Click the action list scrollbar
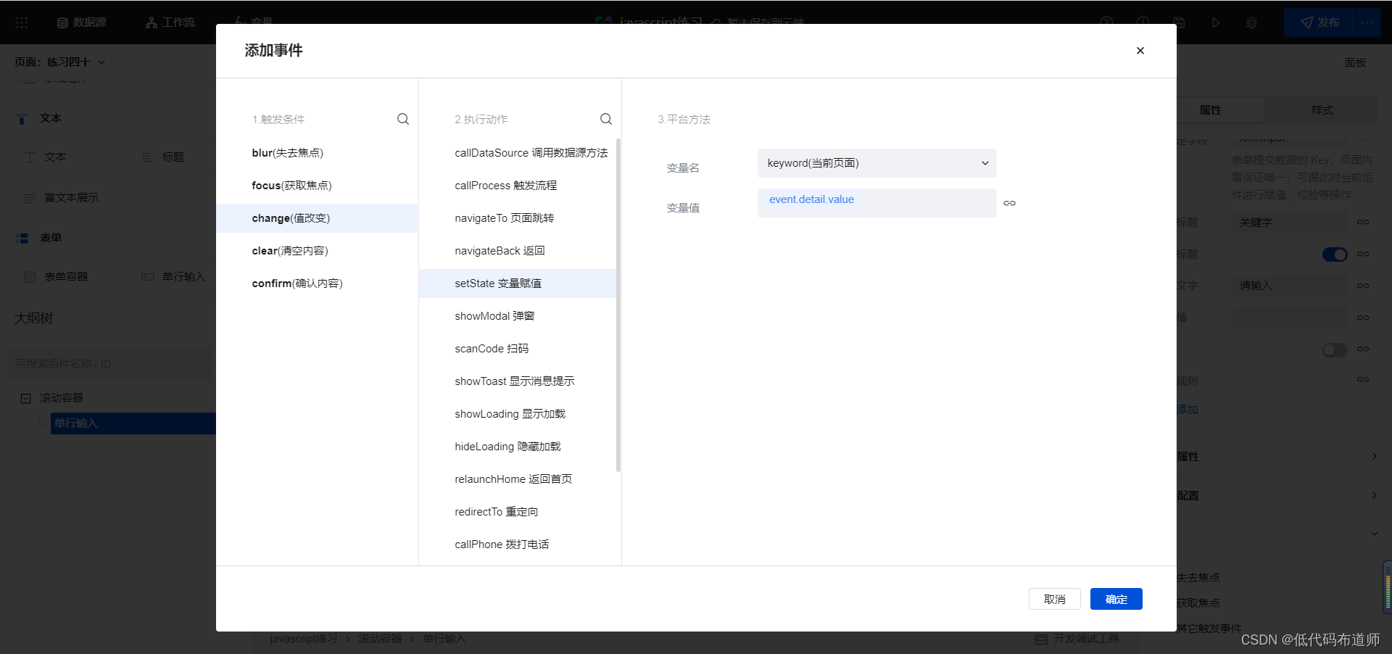 click(x=618, y=305)
